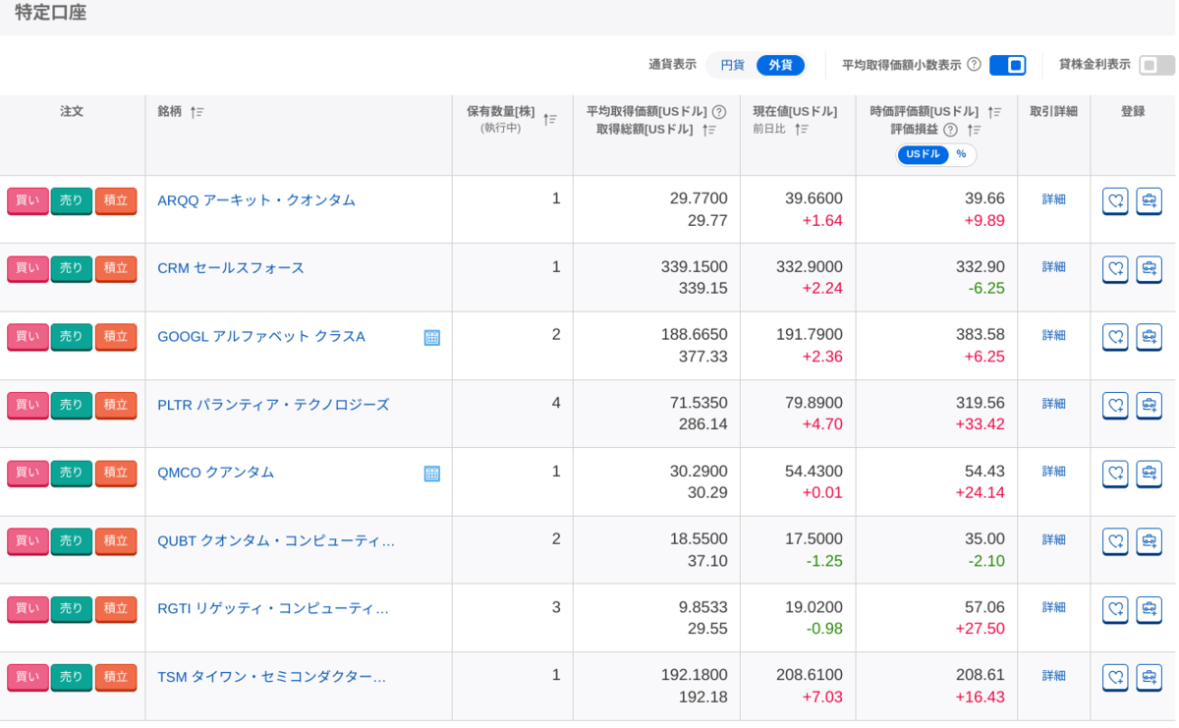Viewport: 1179px width, 728px height.
Task: Open PLTR portfolio register briefcase icon
Action: (x=1149, y=405)
